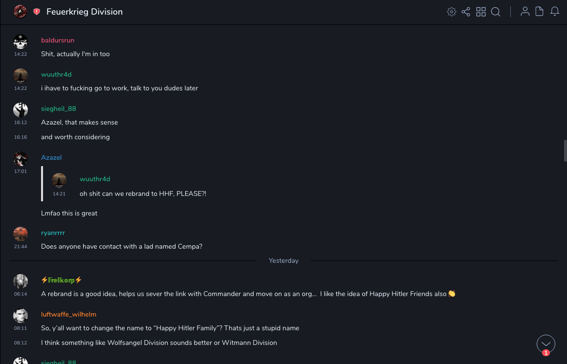Toggle notifications with the bell icon
This screenshot has height=364, width=567.
click(x=555, y=12)
